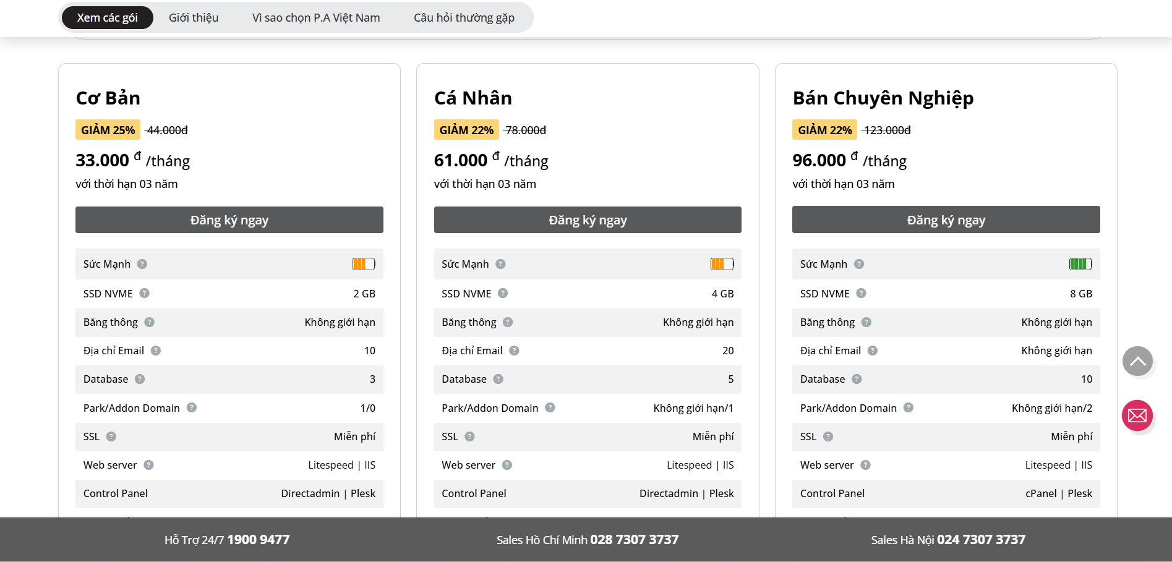Click help icon next to Web server in Cá Nhân

pos(507,465)
